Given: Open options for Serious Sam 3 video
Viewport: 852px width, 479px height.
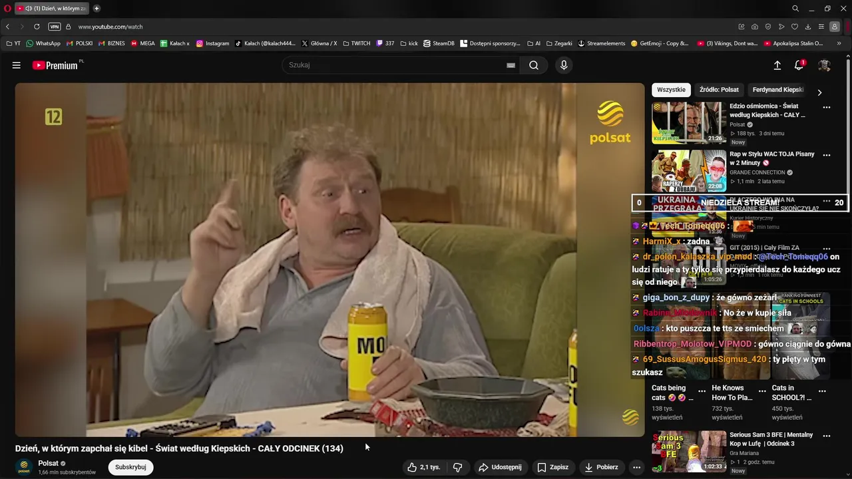Looking at the screenshot, I should (x=827, y=436).
